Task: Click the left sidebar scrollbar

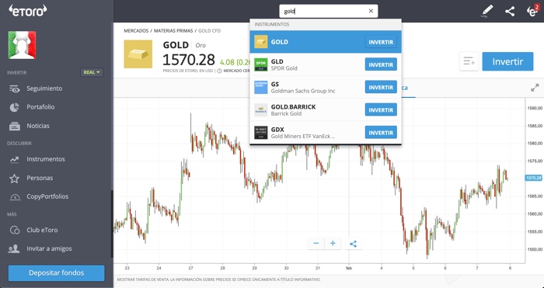Action: pos(112,224)
